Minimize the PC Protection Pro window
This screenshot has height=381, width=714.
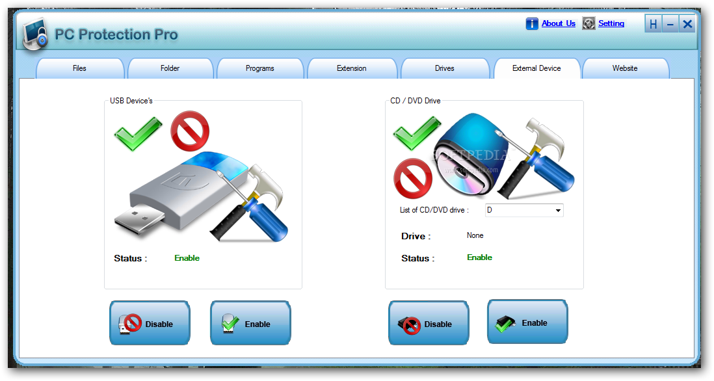[x=670, y=23]
